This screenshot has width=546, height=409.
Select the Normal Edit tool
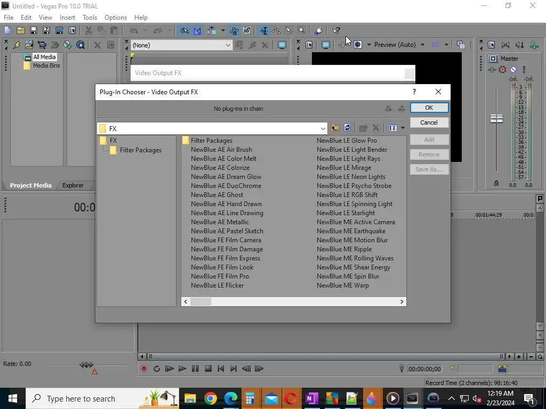263,30
